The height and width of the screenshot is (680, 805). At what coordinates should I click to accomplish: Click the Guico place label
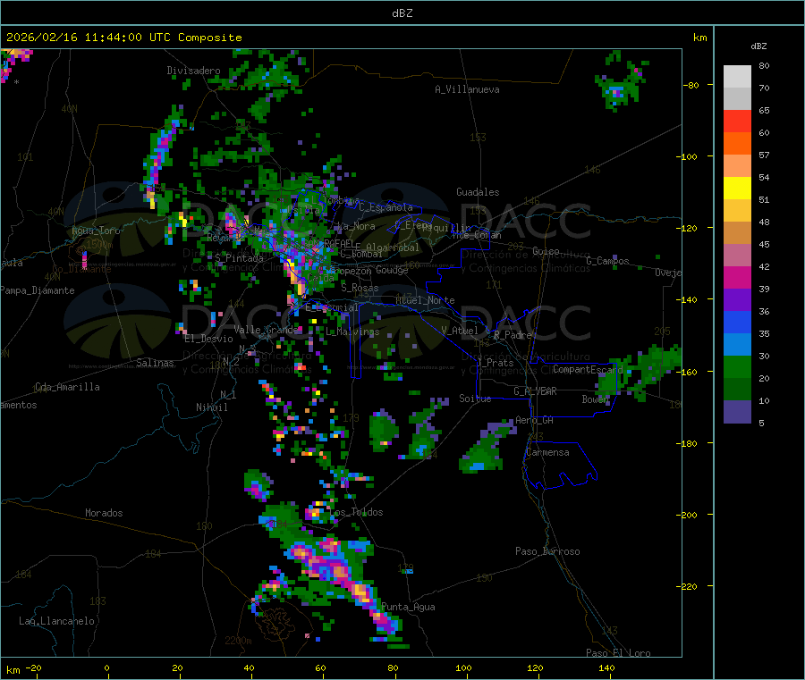[546, 251]
